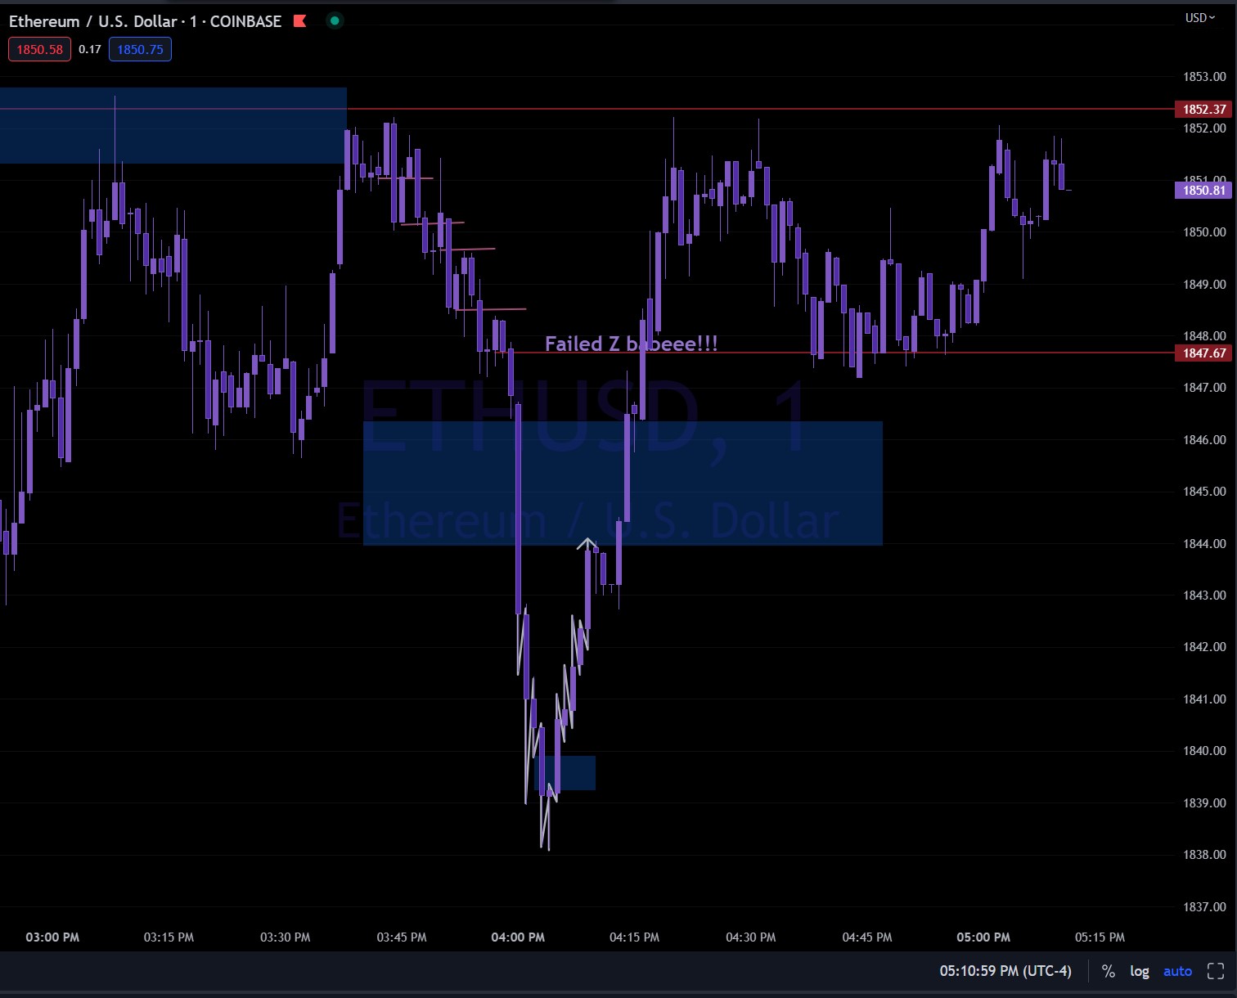Click the 05:00 PM time axis label

coord(983,937)
